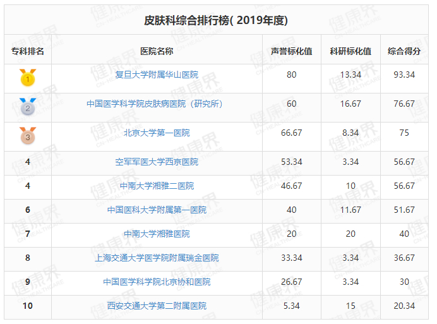Select the 声誉标化值 value 80
The height and width of the screenshot is (324, 437).
point(292,75)
